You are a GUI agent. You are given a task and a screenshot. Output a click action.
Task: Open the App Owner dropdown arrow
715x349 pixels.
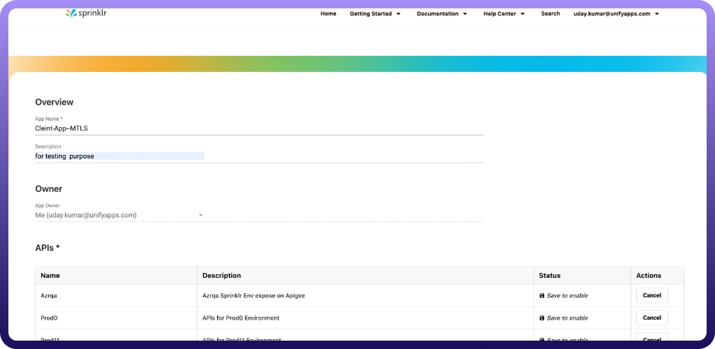pyautogui.click(x=200, y=215)
